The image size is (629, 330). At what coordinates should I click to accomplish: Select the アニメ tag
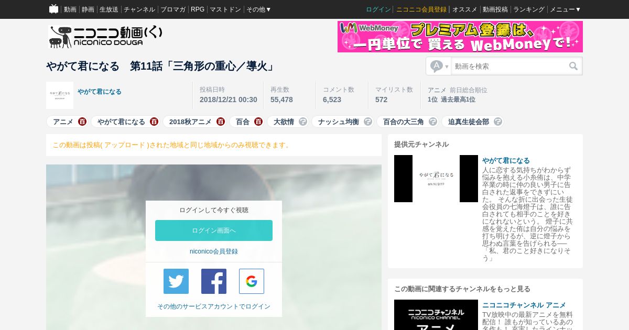point(63,122)
